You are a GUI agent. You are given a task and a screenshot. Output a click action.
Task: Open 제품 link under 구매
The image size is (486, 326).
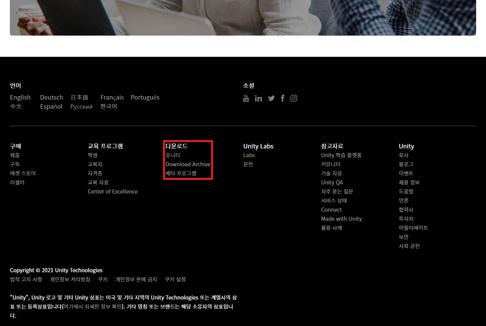tap(15, 155)
